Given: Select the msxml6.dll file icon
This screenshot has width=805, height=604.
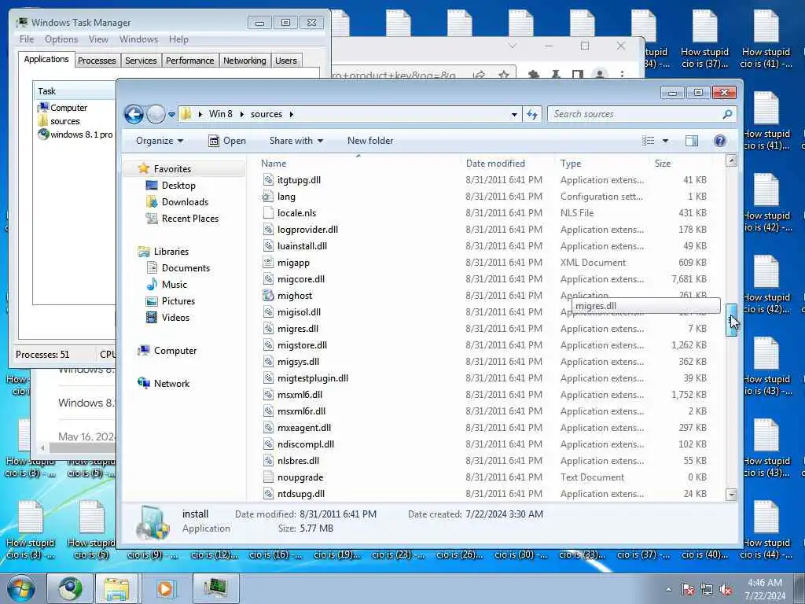Looking at the screenshot, I should (x=268, y=395).
